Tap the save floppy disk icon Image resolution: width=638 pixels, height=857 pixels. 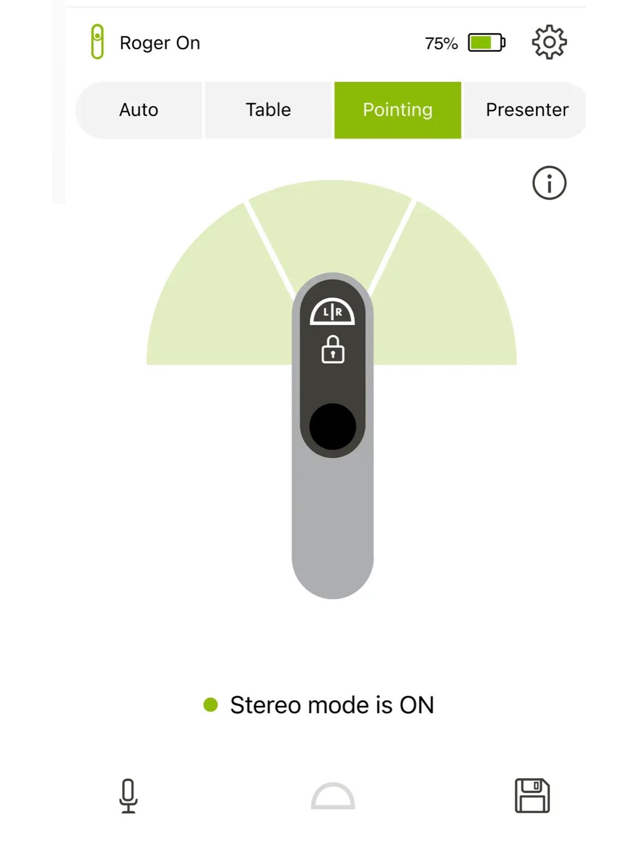(x=532, y=795)
